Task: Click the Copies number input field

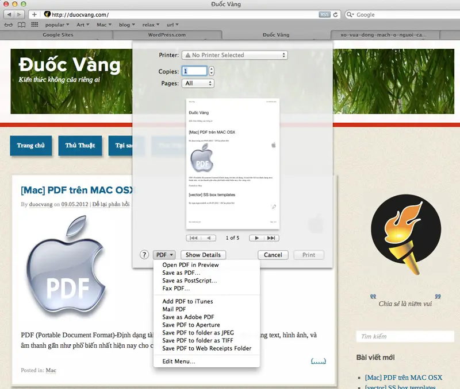Action: [194, 71]
